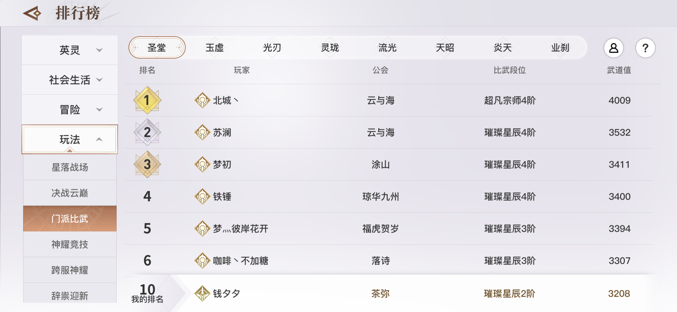Expand the 英灵 category
Image resolution: width=677 pixels, height=312 pixels.
pos(70,50)
